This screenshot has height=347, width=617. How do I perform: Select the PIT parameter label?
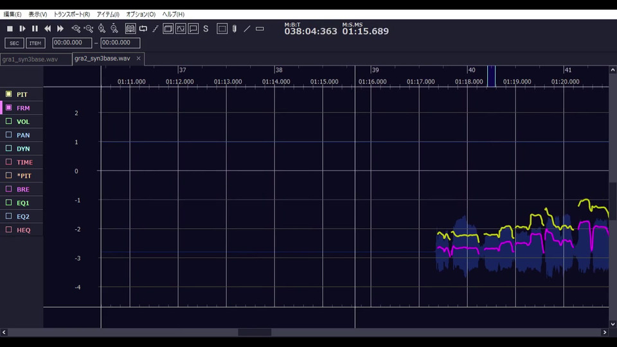22,94
